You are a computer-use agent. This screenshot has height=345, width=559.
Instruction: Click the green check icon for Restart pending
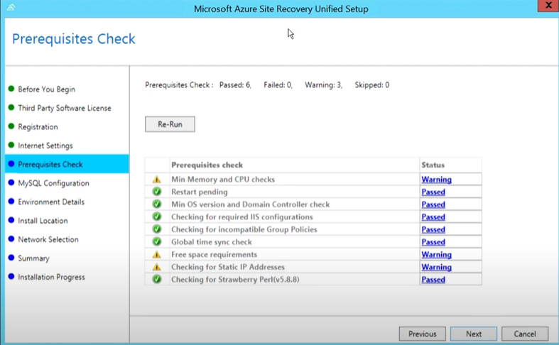pyautogui.click(x=156, y=192)
